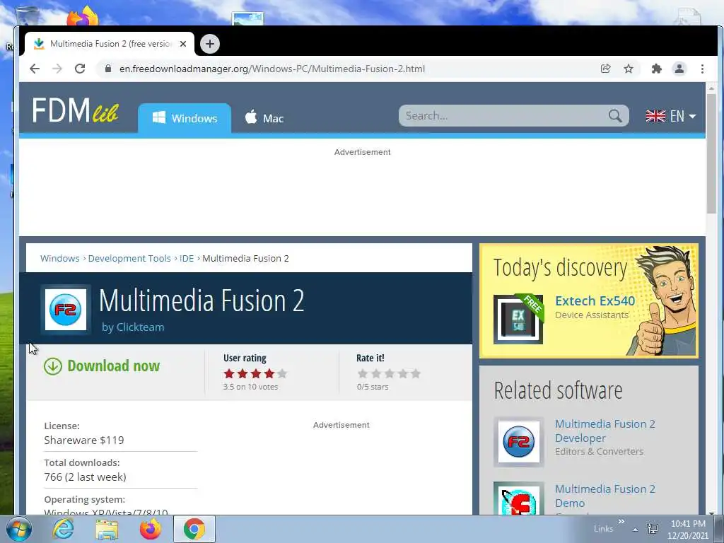The width and height of the screenshot is (724, 543).
Task: Open Multimedia Fusion 2 Developer link
Action: coord(605,431)
